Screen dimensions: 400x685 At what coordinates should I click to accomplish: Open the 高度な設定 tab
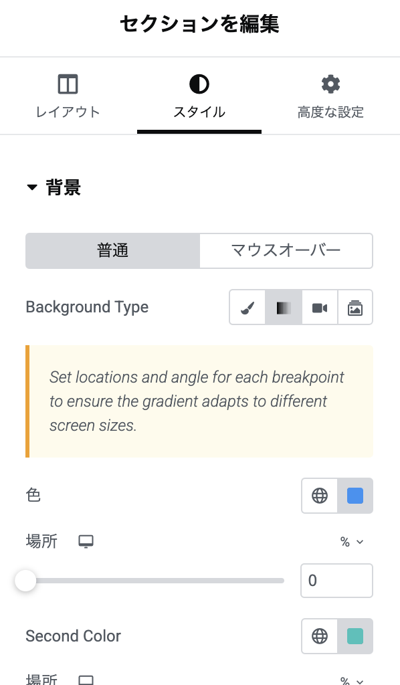pyautogui.click(x=330, y=96)
